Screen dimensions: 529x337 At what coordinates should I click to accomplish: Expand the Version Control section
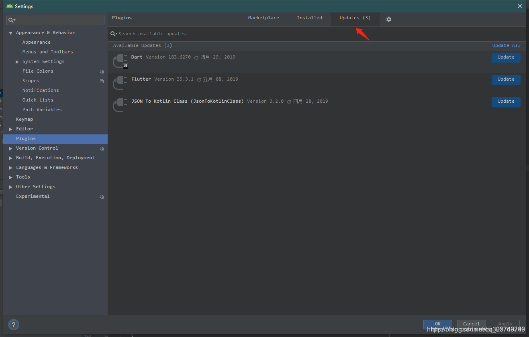point(11,148)
